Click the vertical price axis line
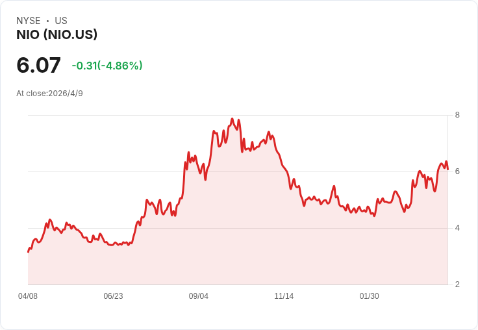The width and height of the screenshot is (478, 330). point(448,195)
